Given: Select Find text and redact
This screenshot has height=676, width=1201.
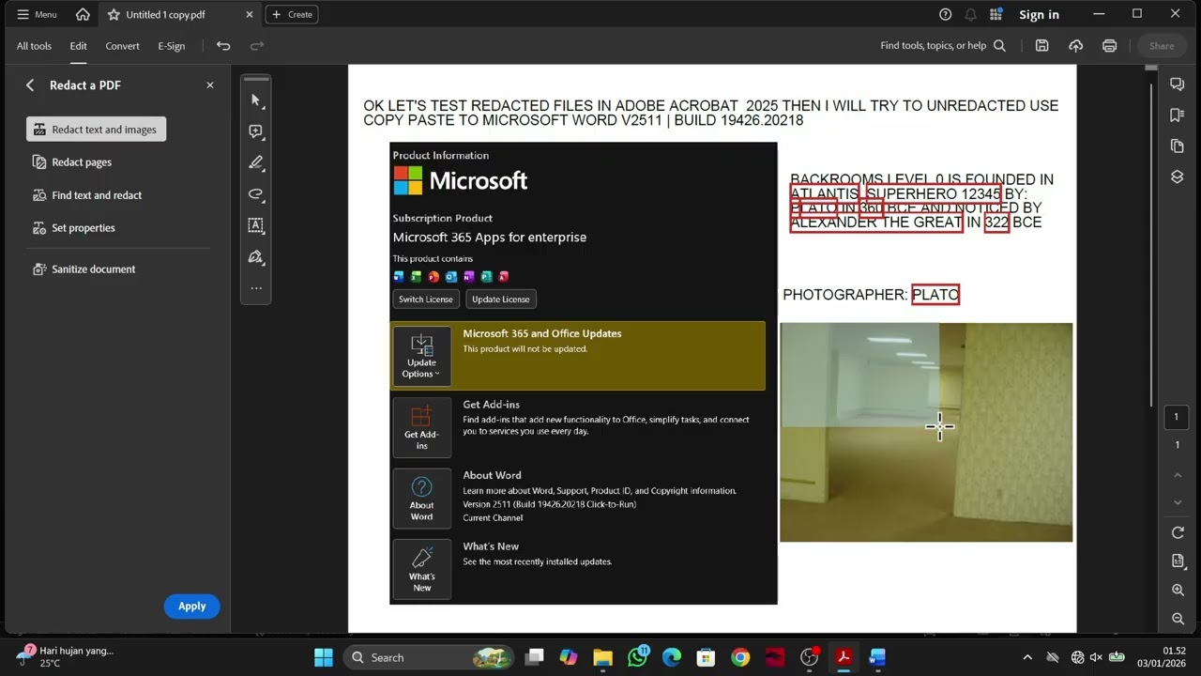Looking at the screenshot, I should pos(87,195).
